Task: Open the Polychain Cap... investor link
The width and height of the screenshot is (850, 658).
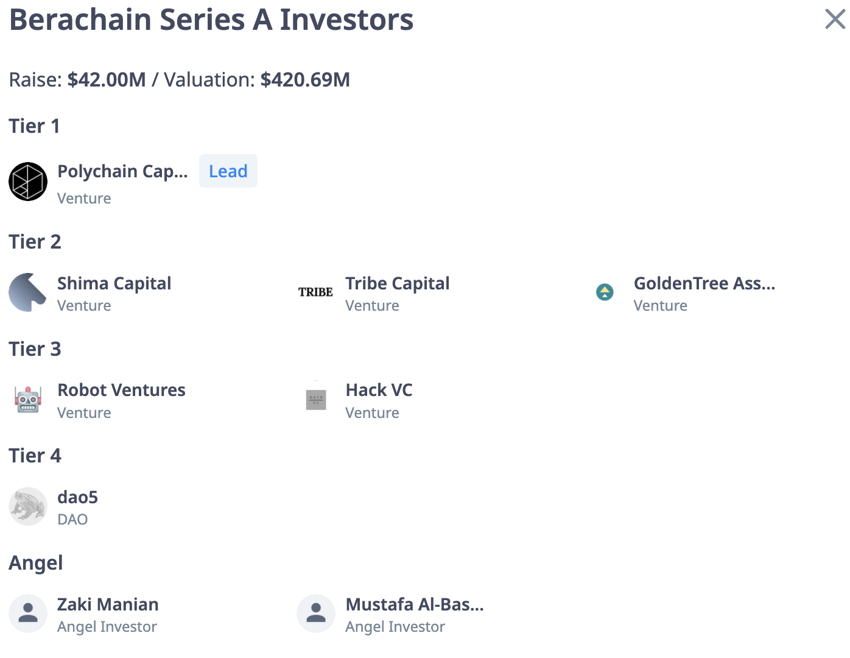Action: [122, 172]
